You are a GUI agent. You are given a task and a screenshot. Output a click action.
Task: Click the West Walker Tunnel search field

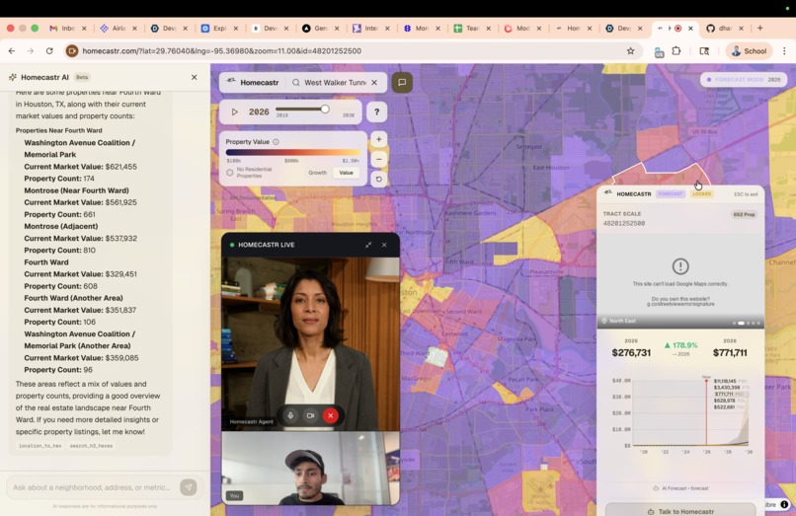click(x=335, y=82)
